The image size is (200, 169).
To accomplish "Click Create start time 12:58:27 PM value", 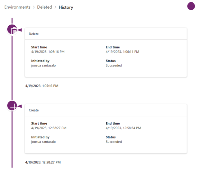I will [x=49, y=128].
